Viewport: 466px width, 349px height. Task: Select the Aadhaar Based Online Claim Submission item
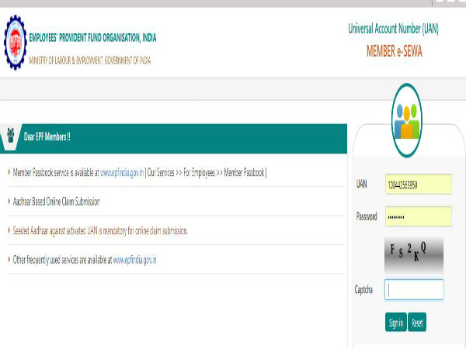pos(57,202)
